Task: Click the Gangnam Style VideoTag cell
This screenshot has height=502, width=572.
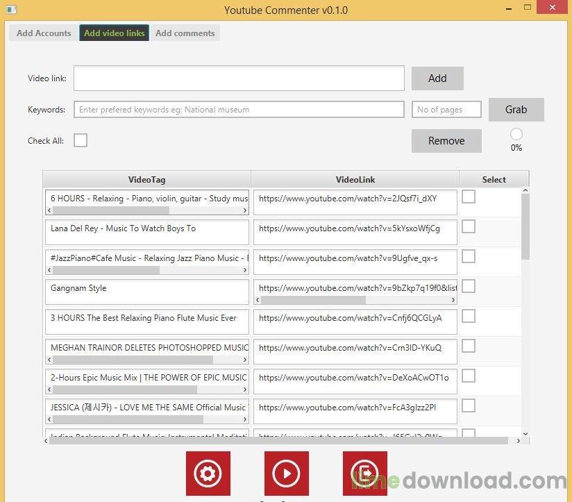Action: point(147,292)
